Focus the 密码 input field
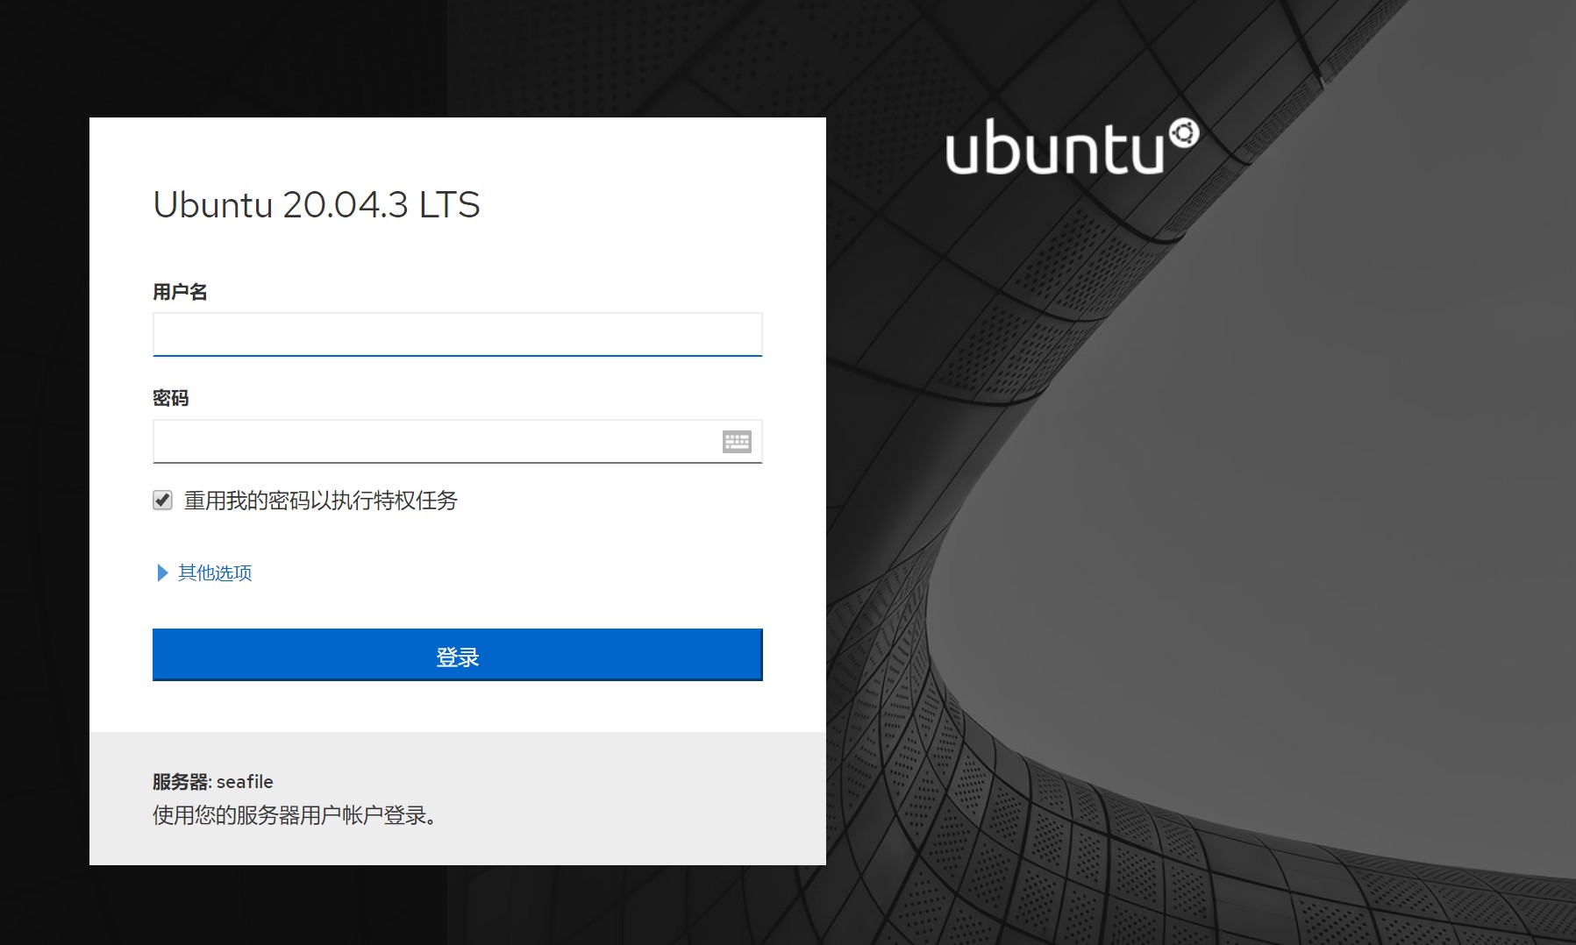1576x945 pixels. (434, 442)
